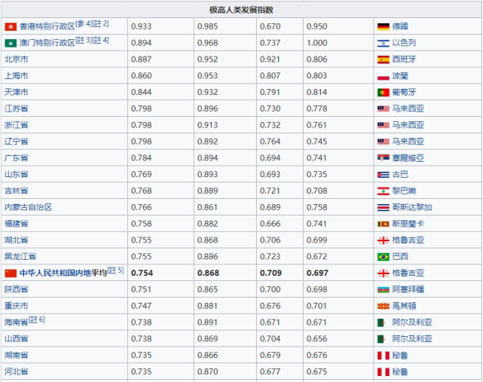483x382 pixels.
Task: Open the 内蒙古自治区 link
Action: click(28, 207)
